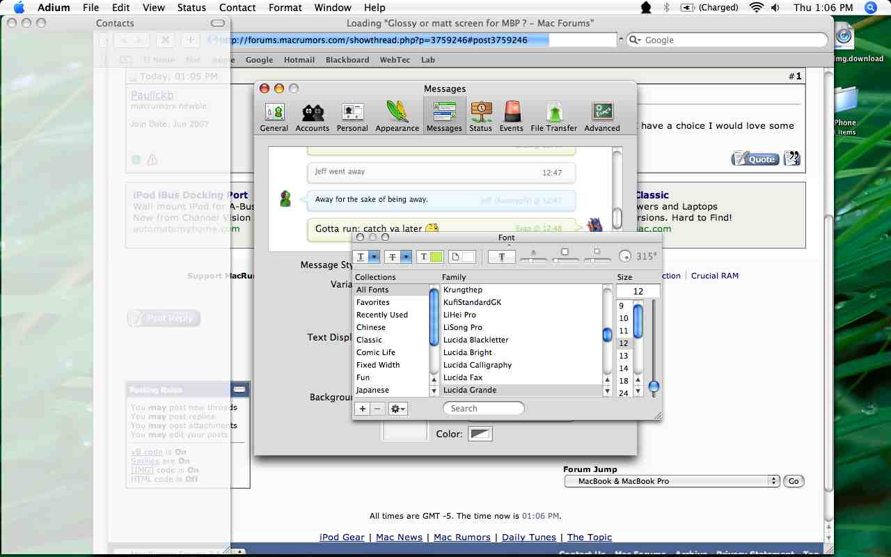The image size is (891, 557).
Task: Click the Wi-Fi status icon in menu bar
Action: click(x=756, y=8)
